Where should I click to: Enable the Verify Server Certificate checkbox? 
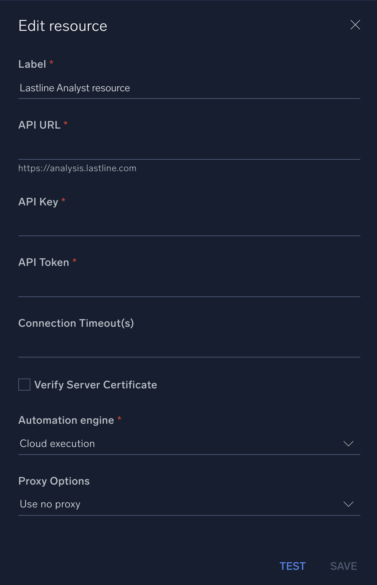(24, 385)
